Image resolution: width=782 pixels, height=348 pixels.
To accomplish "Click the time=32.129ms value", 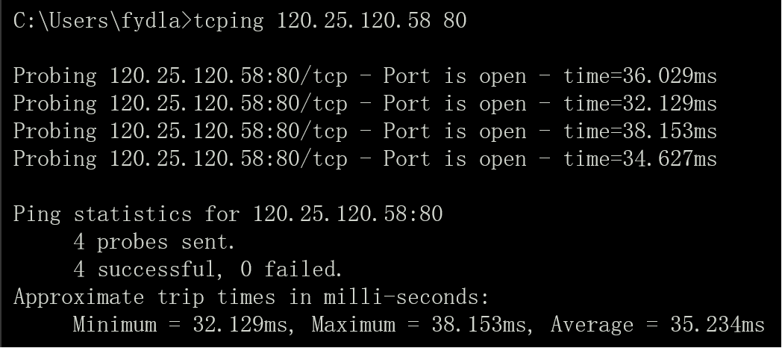I will tap(640, 104).
